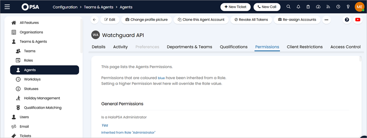Image resolution: width=367 pixels, height=138 pixels.
Task: Click the WA agent avatar
Action: coord(95,35)
